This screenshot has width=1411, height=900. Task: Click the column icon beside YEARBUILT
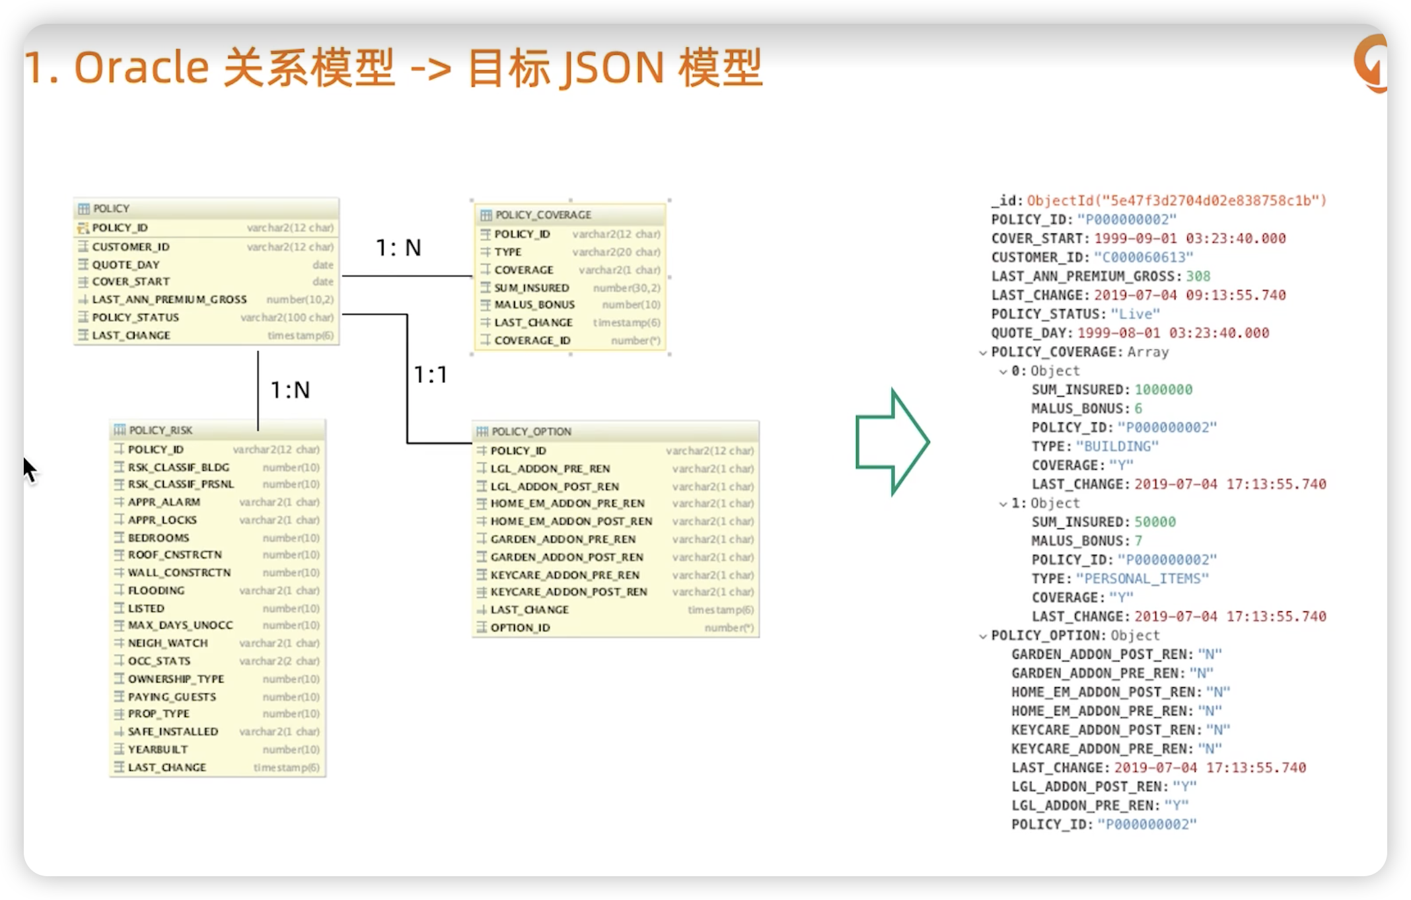point(119,749)
